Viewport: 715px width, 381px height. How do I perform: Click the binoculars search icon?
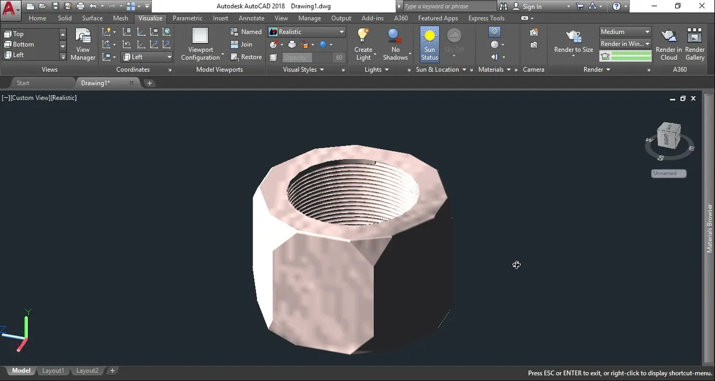503,6
